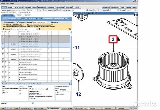The width and height of the screenshot is (160, 110).
Task: Tick the checkbox for row 4 Испаритель
Action: click(x=3, y=67)
